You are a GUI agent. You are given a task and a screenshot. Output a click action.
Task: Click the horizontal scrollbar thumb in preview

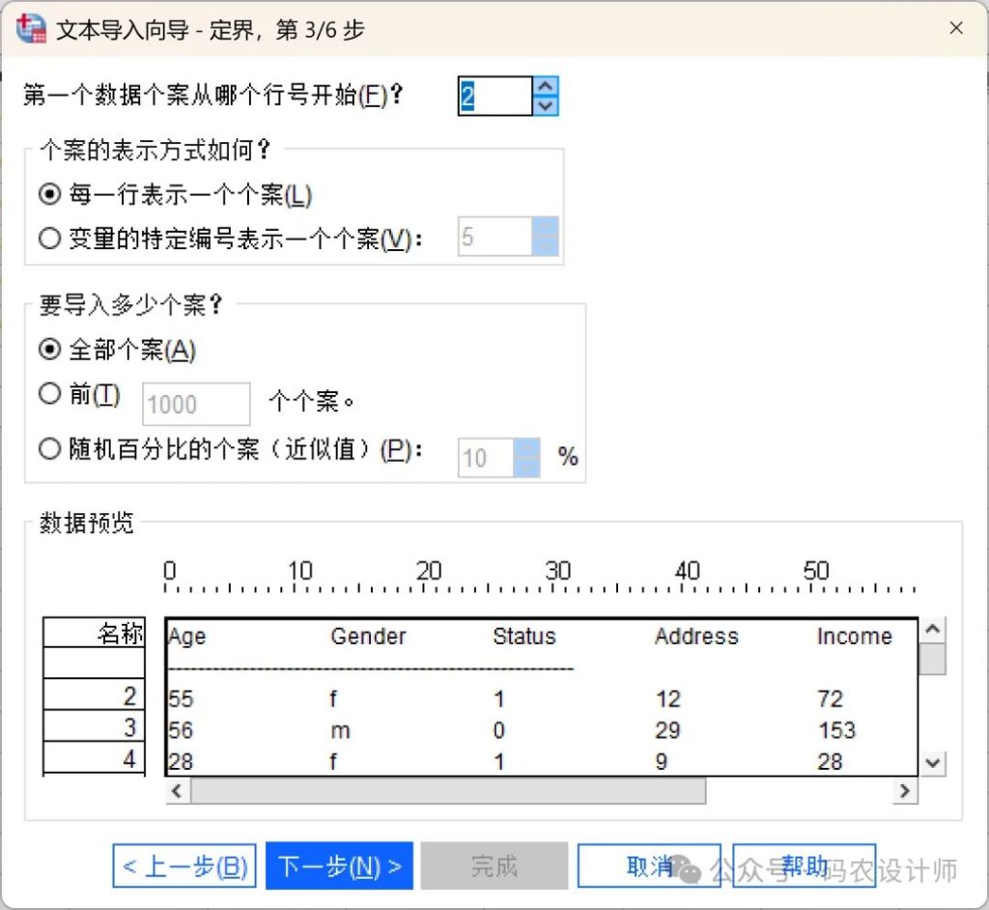tap(447, 791)
